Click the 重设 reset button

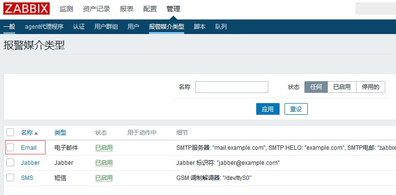coord(296,109)
